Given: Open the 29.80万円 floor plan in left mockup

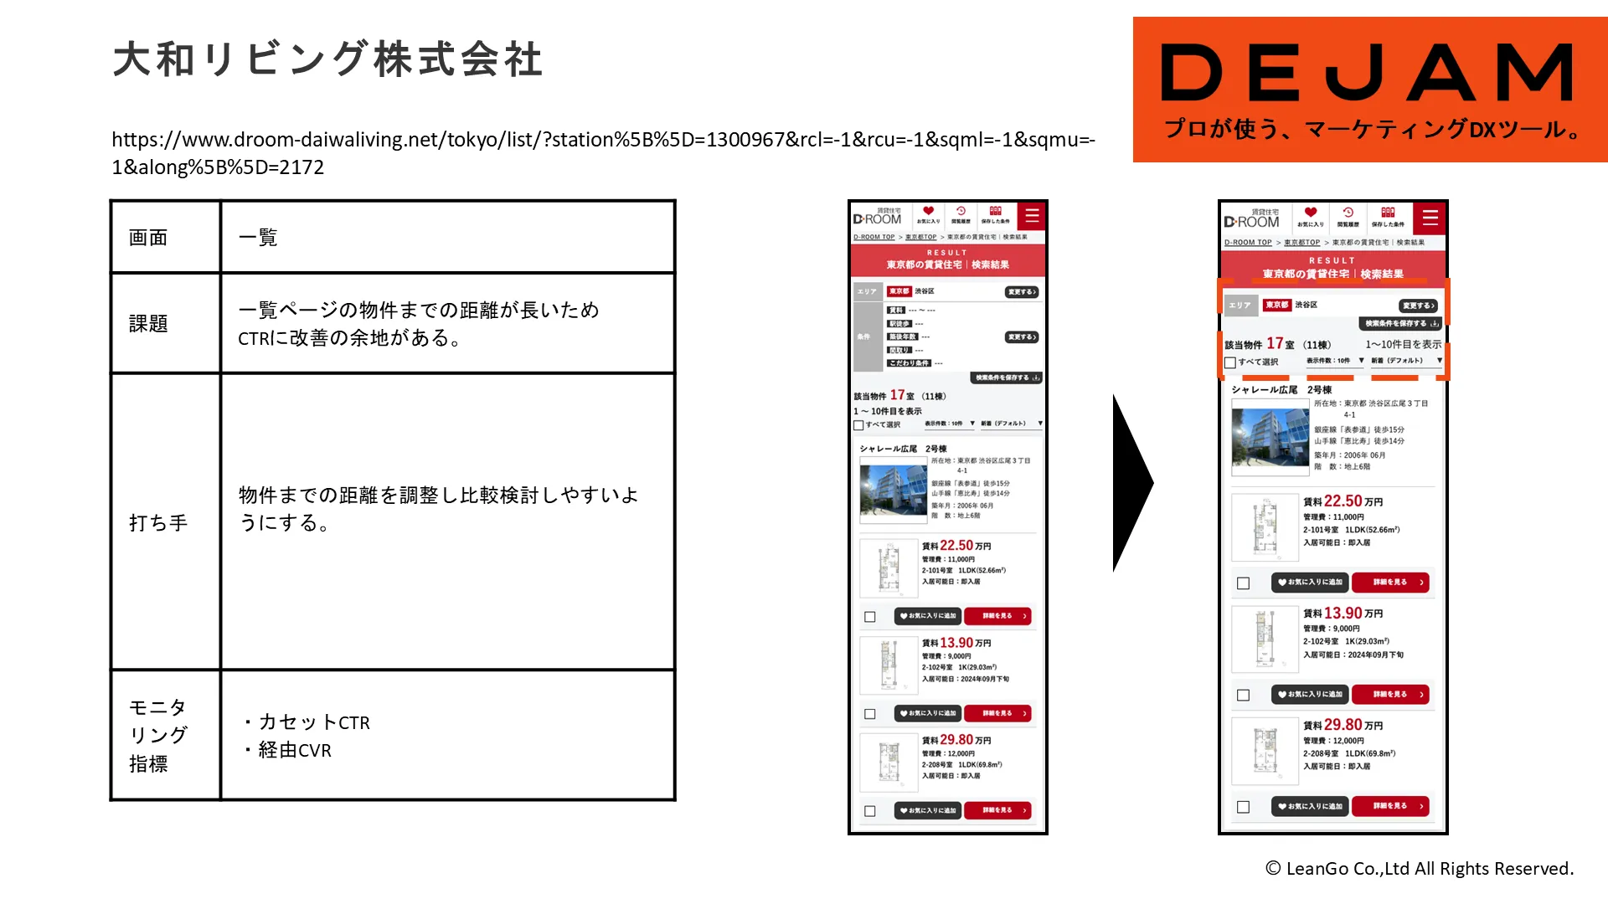Looking at the screenshot, I should tap(889, 763).
